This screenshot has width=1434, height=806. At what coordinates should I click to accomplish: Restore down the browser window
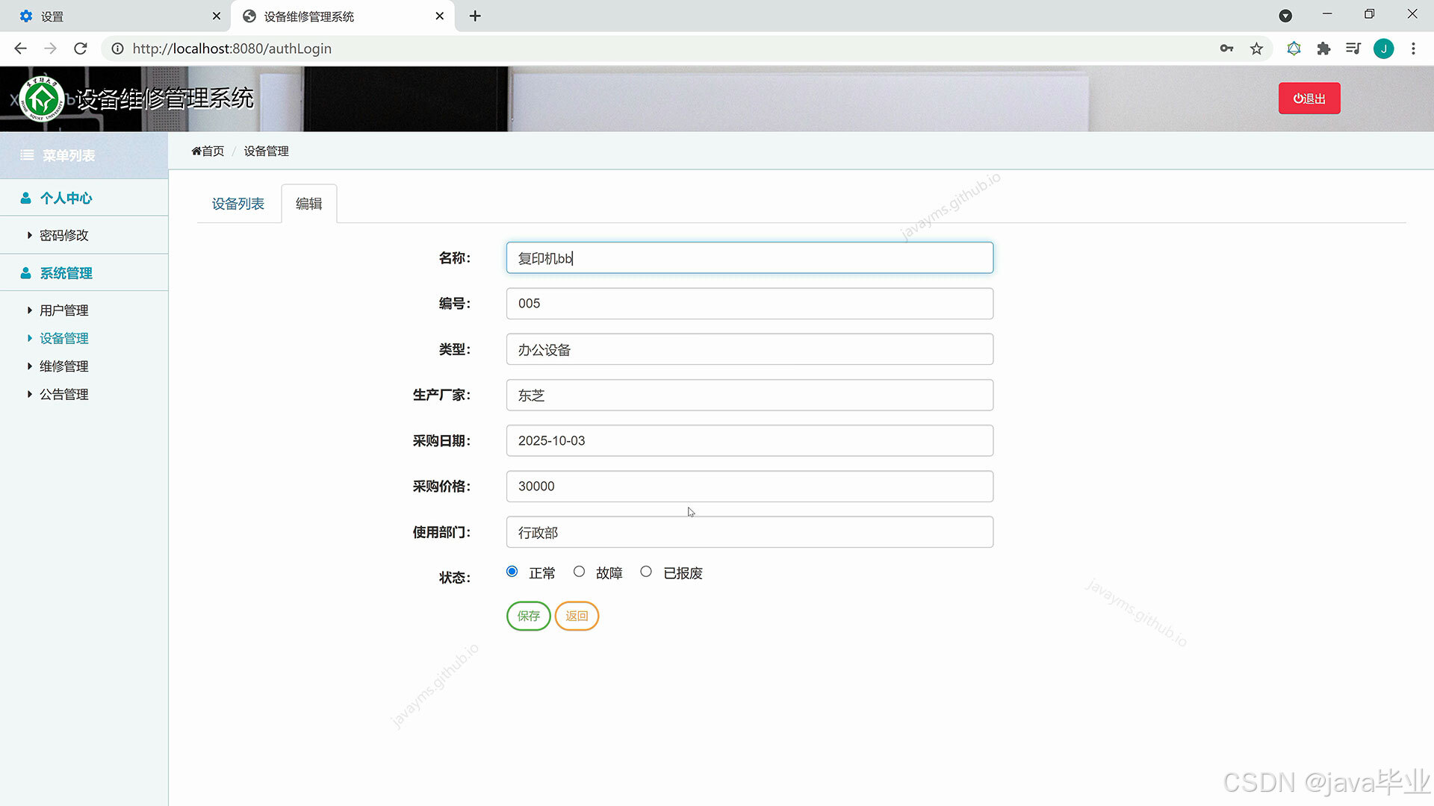pos(1369,14)
